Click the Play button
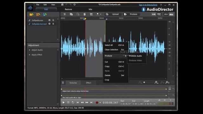 tap(63, 103)
